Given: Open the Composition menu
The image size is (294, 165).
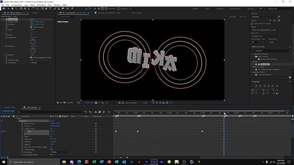Looking at the screenshot, I should [x=17, y=5].
